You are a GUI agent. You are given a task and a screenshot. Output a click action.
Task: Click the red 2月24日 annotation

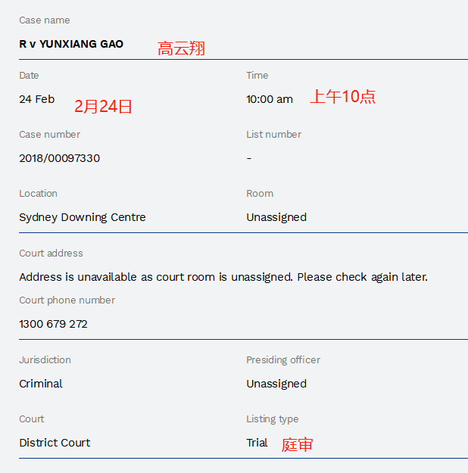coord(103,107)
